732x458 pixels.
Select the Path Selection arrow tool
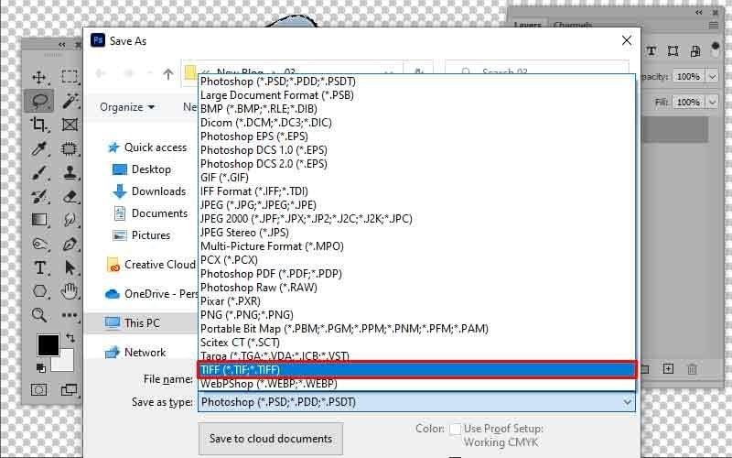[x=70, y=267]
